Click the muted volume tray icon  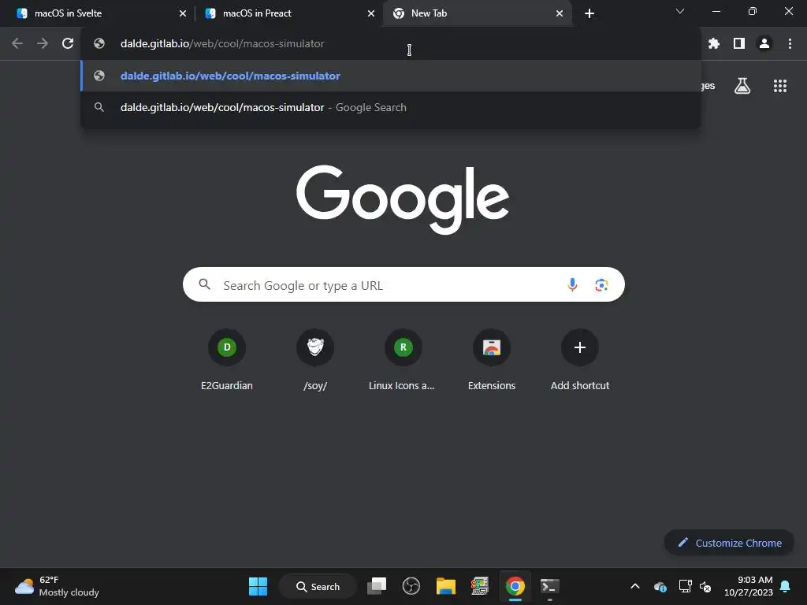pyautogui.click(x=705, y=586)
